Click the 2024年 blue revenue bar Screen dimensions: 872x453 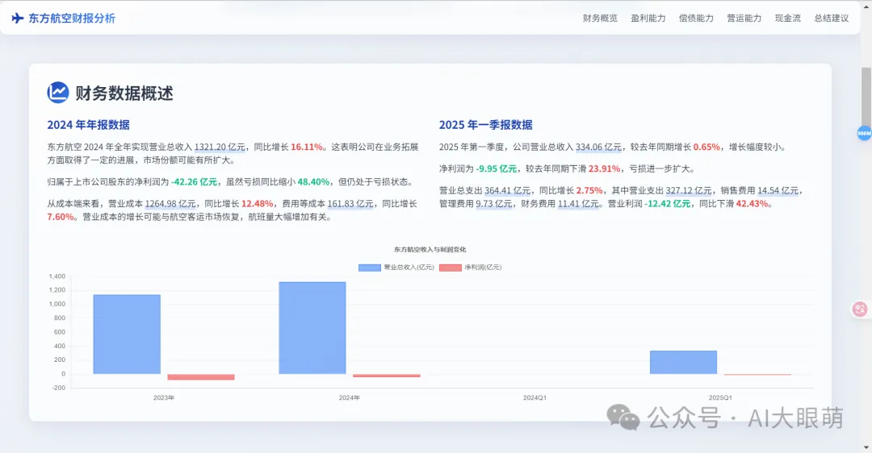click(x=312, y=327)
